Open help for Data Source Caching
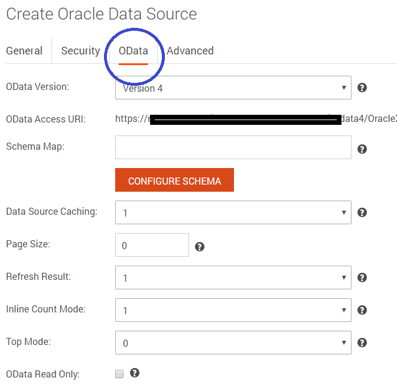Image resolution: width=397 pixels, height=384 pixels. pos(363,212)
